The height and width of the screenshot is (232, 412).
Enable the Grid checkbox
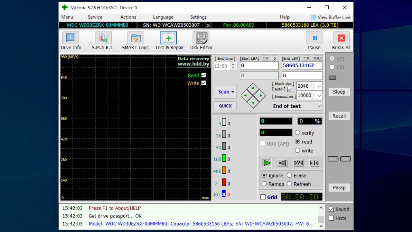click(263, 197)
